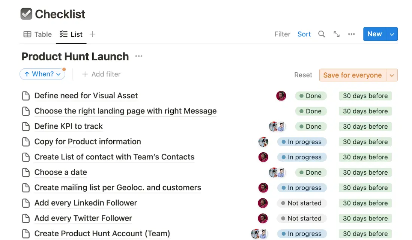The height and width of the screenshot is (240, 412).
Task: Open the expand full page arrows icon
Action: pyautogui.click(x=337, y=34)
